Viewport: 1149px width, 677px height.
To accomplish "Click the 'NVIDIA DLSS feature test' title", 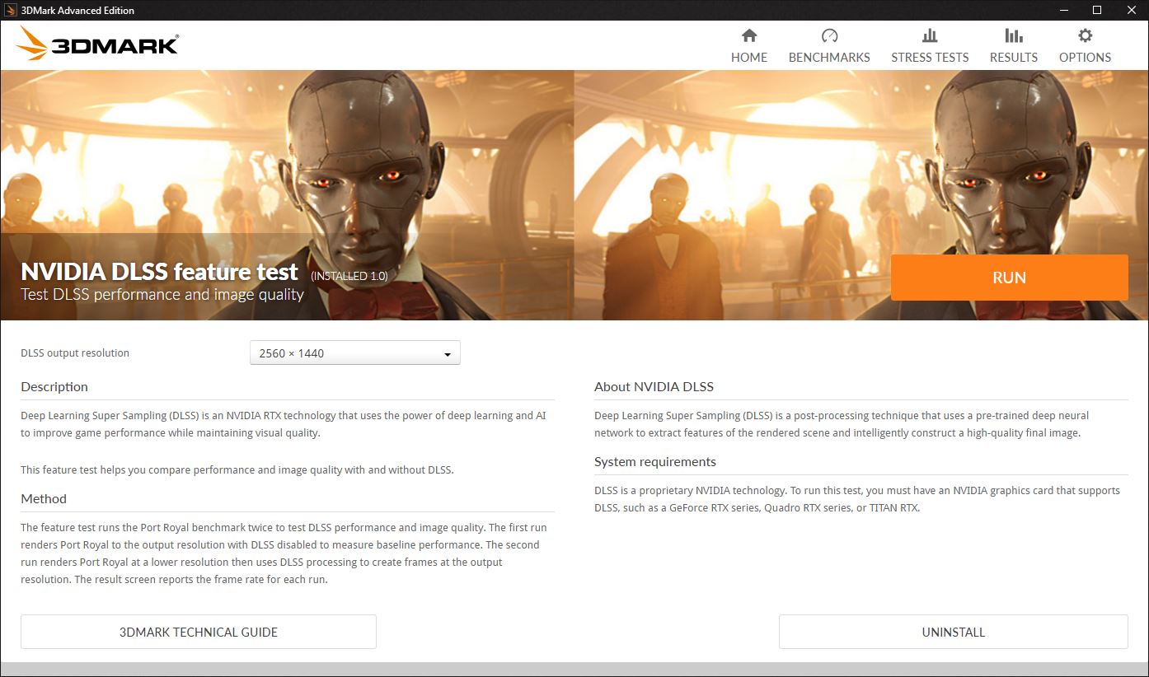I will pos(159,272).
